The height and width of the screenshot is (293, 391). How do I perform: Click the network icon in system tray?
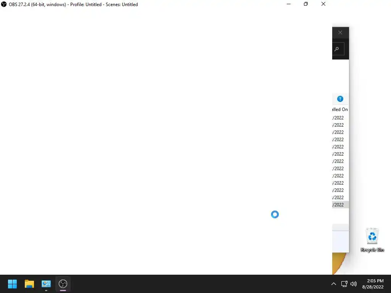click(x=344, y=284)
